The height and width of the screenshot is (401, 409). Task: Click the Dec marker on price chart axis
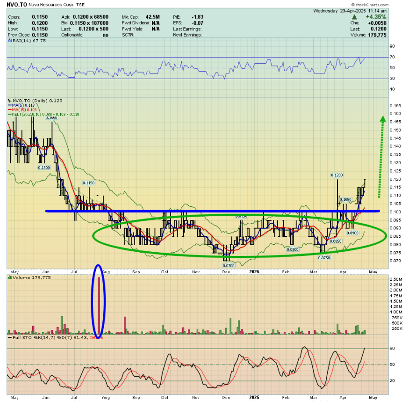click(226, 272)
